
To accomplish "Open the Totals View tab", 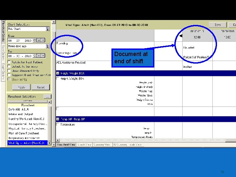I will (135, 145).
